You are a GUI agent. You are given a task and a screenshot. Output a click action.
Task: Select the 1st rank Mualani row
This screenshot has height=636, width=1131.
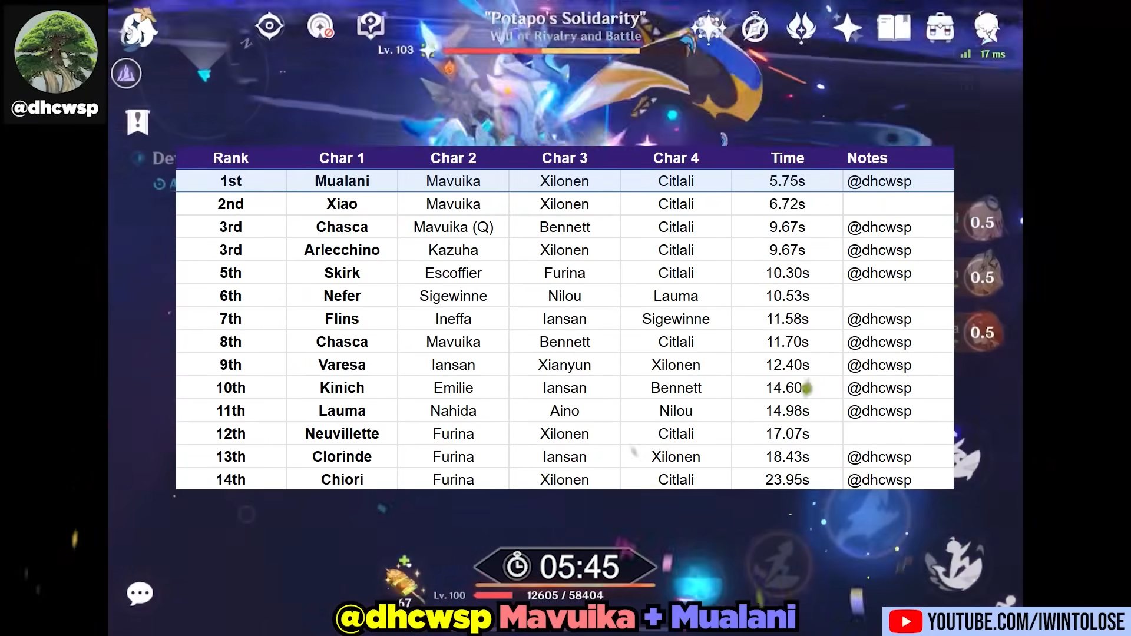coord(342,181)
